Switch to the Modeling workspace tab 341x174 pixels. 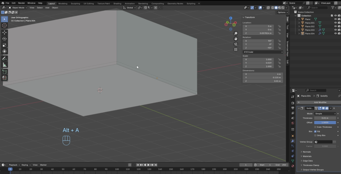63,4
